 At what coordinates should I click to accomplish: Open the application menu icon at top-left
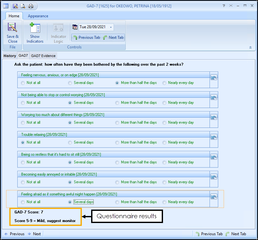6,6
